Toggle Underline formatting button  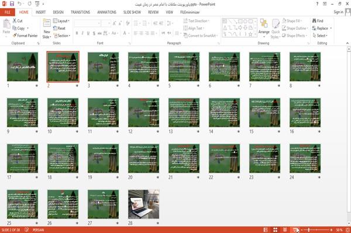tap(88, 33)
